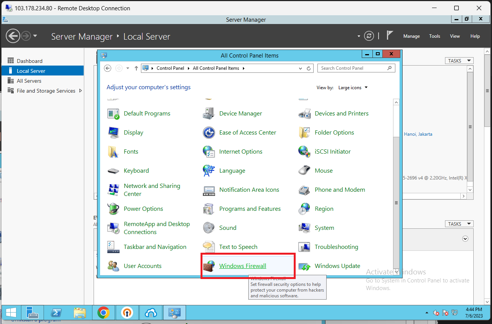Expand File and Storage Services arrow
492x324 pixels.
tap(80, 91)
